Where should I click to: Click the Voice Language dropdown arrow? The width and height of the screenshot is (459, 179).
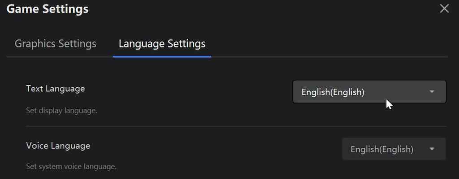[432, 149]
